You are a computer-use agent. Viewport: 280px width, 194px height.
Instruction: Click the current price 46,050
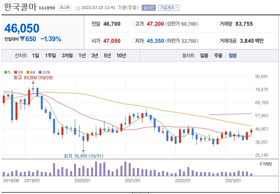[x=22, y=28]
